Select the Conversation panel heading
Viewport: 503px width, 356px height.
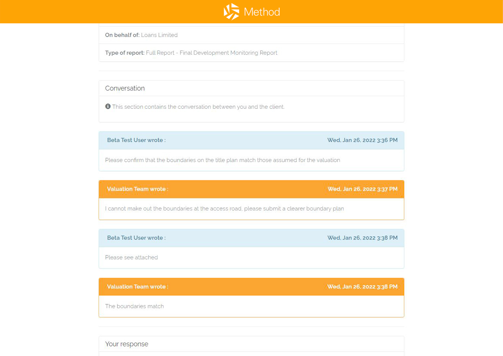pos(125,88)
